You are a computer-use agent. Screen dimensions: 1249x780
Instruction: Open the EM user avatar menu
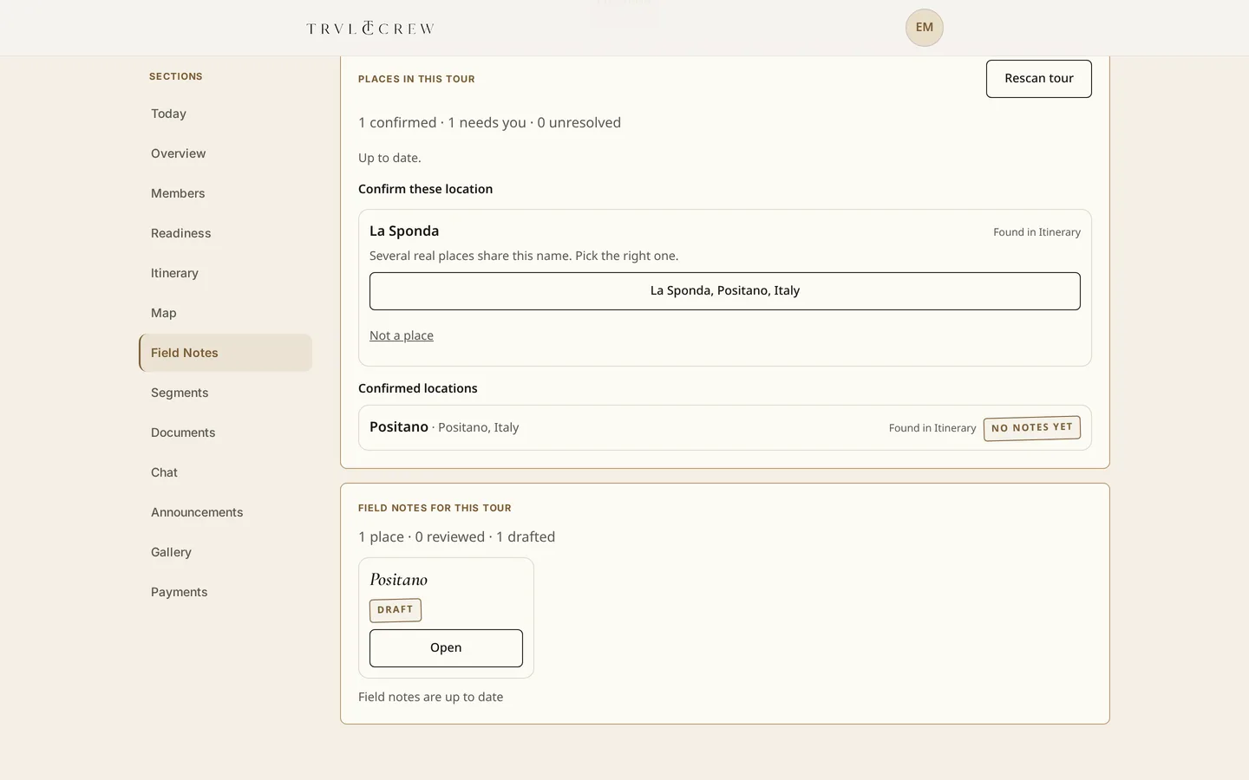click(x=925, y=28)
